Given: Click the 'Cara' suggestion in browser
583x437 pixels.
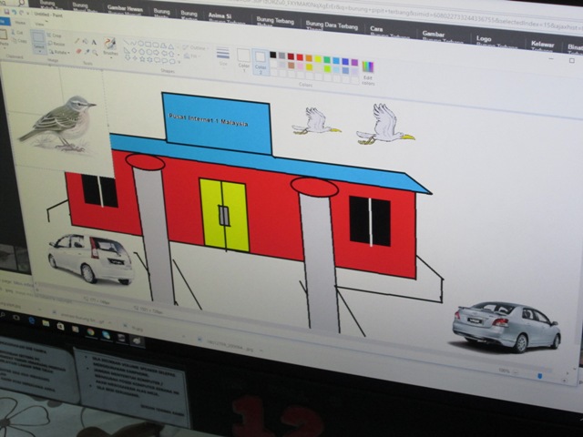Looking at the screenshot, I should [x=376, y=29].
